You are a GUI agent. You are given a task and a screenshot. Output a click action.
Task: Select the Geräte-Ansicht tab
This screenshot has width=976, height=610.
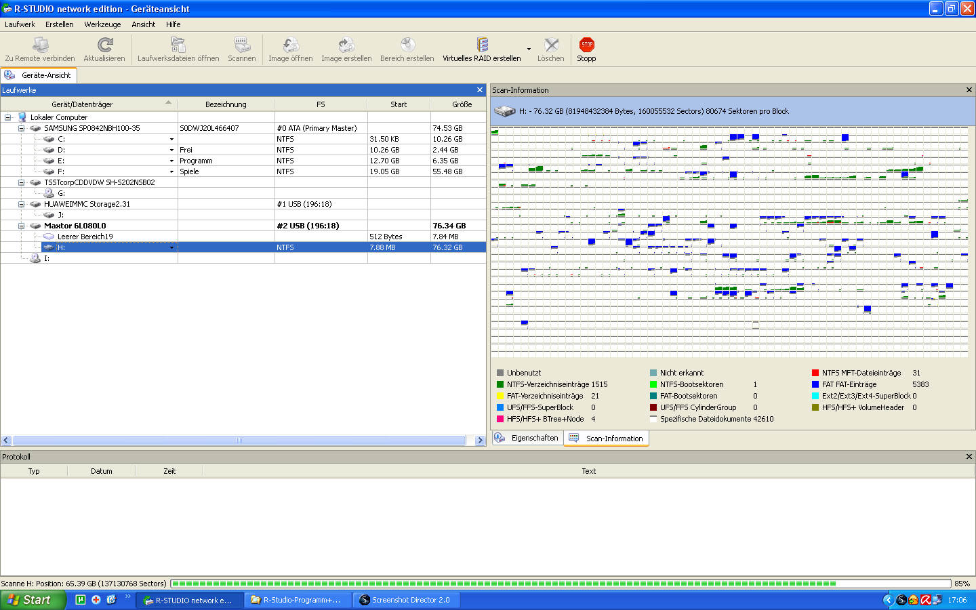pyautogui.click(x=39, y=75)
